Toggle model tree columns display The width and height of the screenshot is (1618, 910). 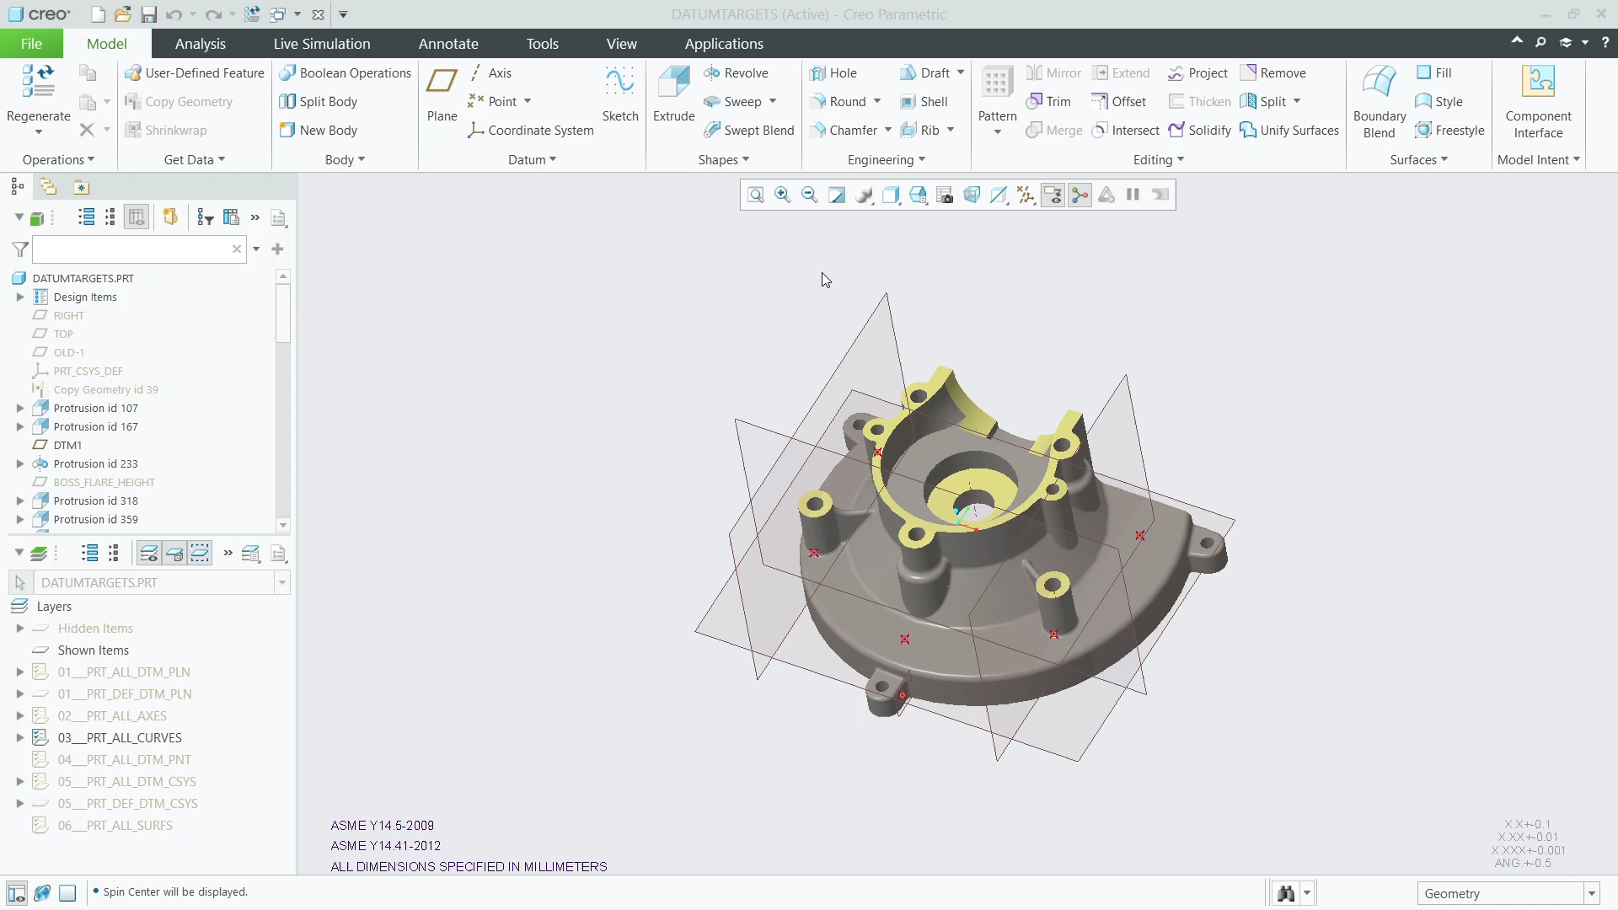(x=137, y=217)
